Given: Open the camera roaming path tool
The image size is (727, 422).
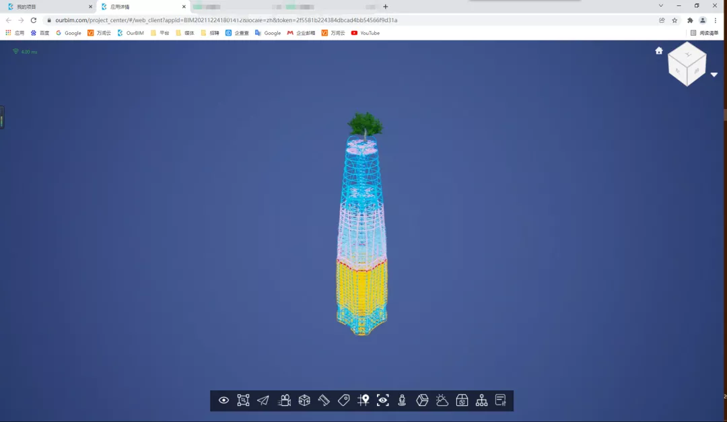Looking at the screenshot, I should pos(284,400).
